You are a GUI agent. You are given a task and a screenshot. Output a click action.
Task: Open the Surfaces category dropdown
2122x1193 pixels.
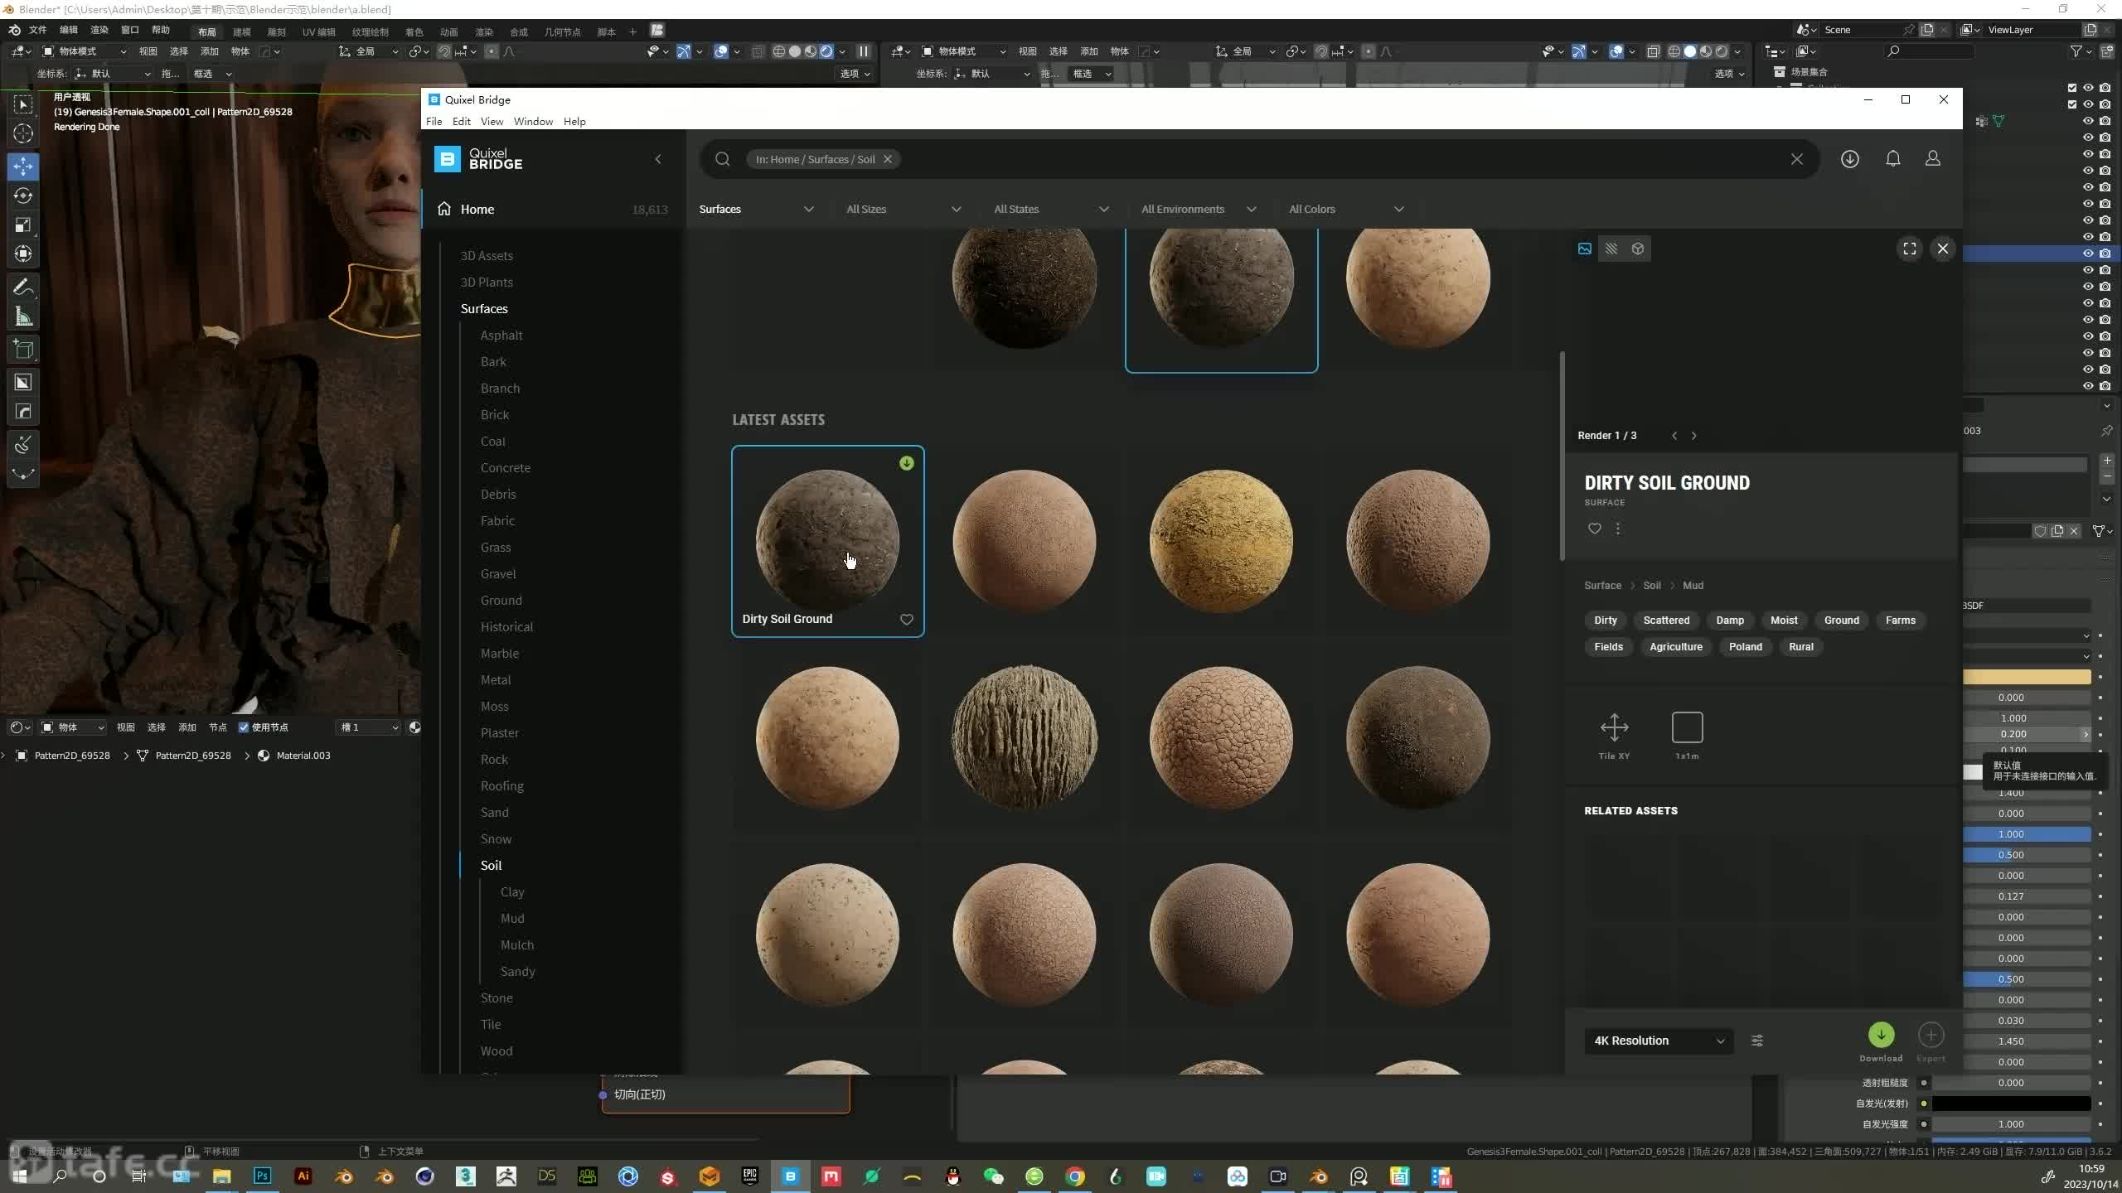756,209
